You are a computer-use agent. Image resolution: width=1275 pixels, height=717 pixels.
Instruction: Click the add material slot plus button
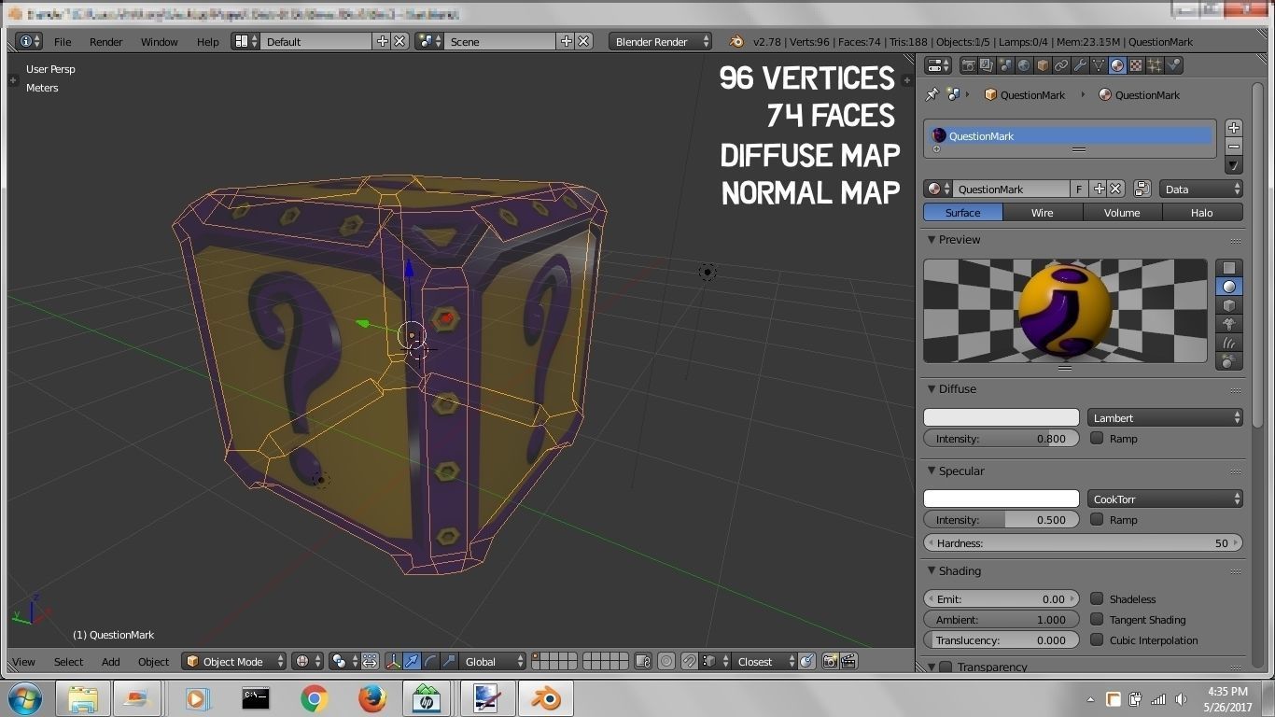click(1234, 128)
